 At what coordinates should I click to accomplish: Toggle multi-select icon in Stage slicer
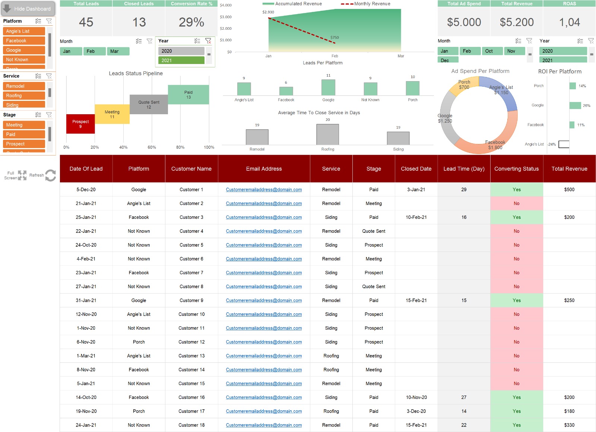coord(38,115)
